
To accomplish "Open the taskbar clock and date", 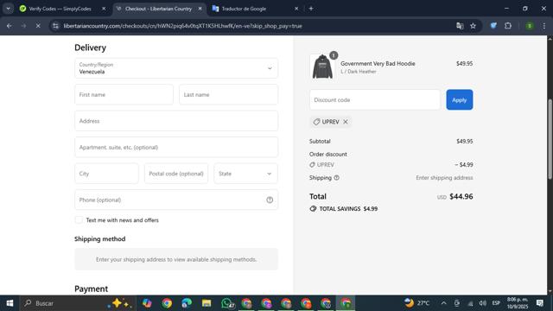I will click(518, 303).
